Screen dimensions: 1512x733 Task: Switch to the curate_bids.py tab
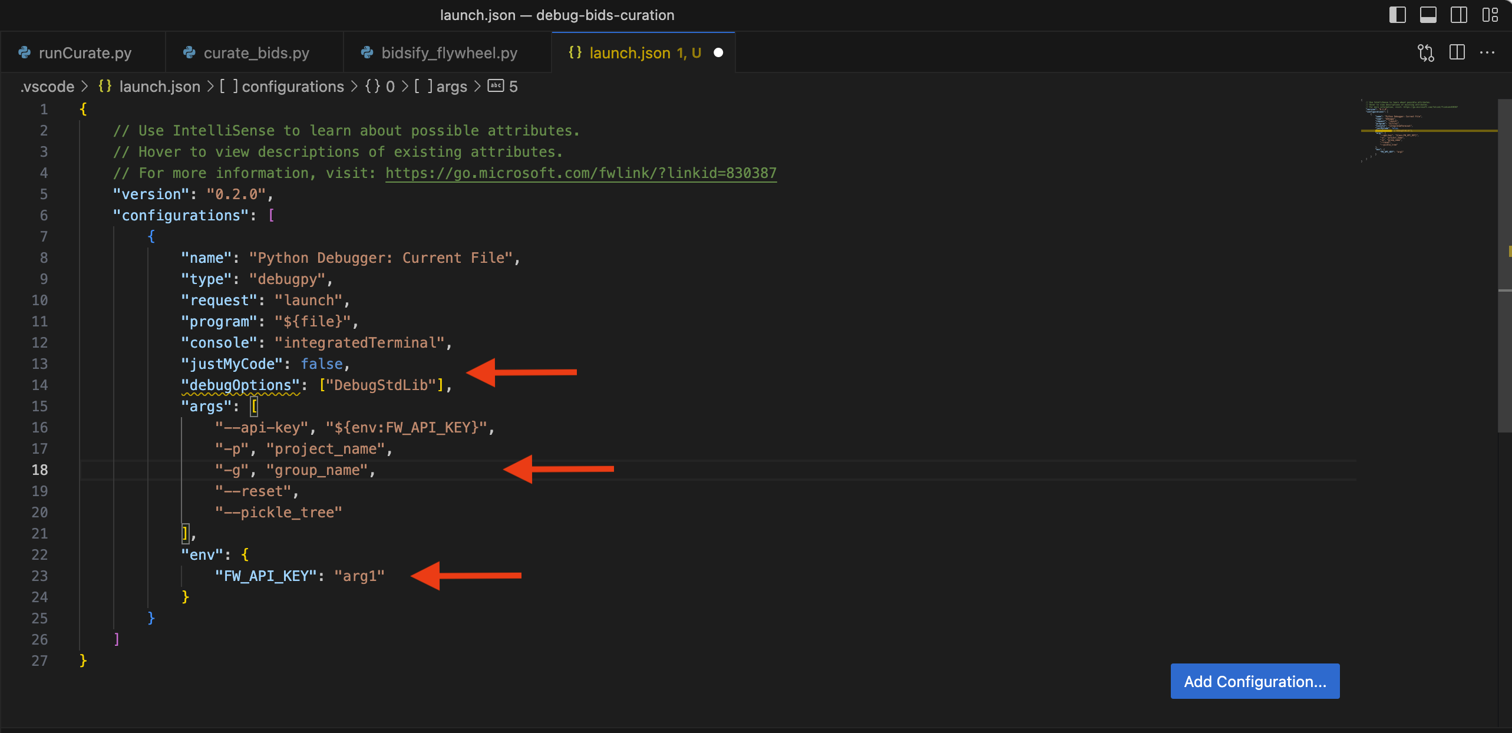pyautogui.click(x=255, y=52)
